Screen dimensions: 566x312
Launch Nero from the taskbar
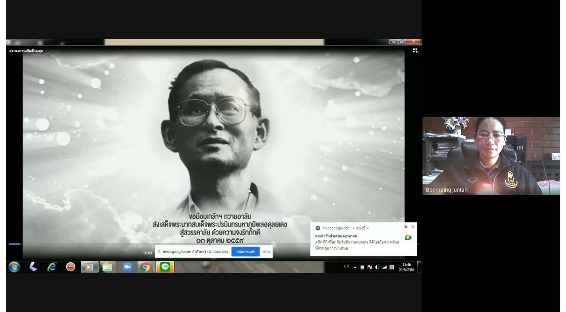[70, 267]
